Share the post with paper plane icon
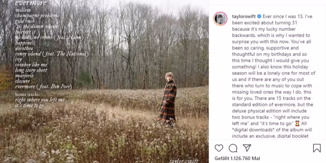This screenshot has height=163, width=326. (x=247, y=148)
